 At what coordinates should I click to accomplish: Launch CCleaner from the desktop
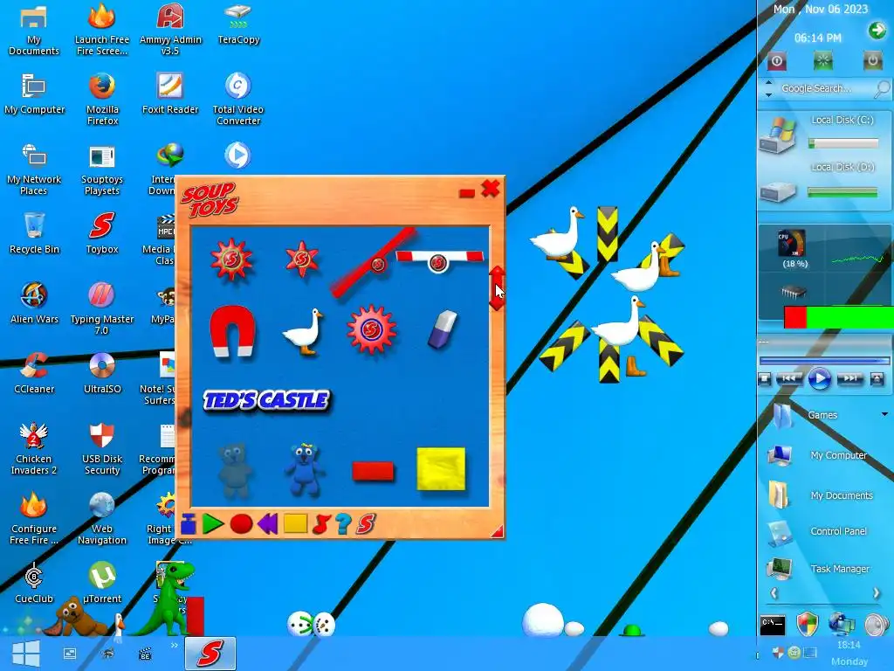(34, 372)
